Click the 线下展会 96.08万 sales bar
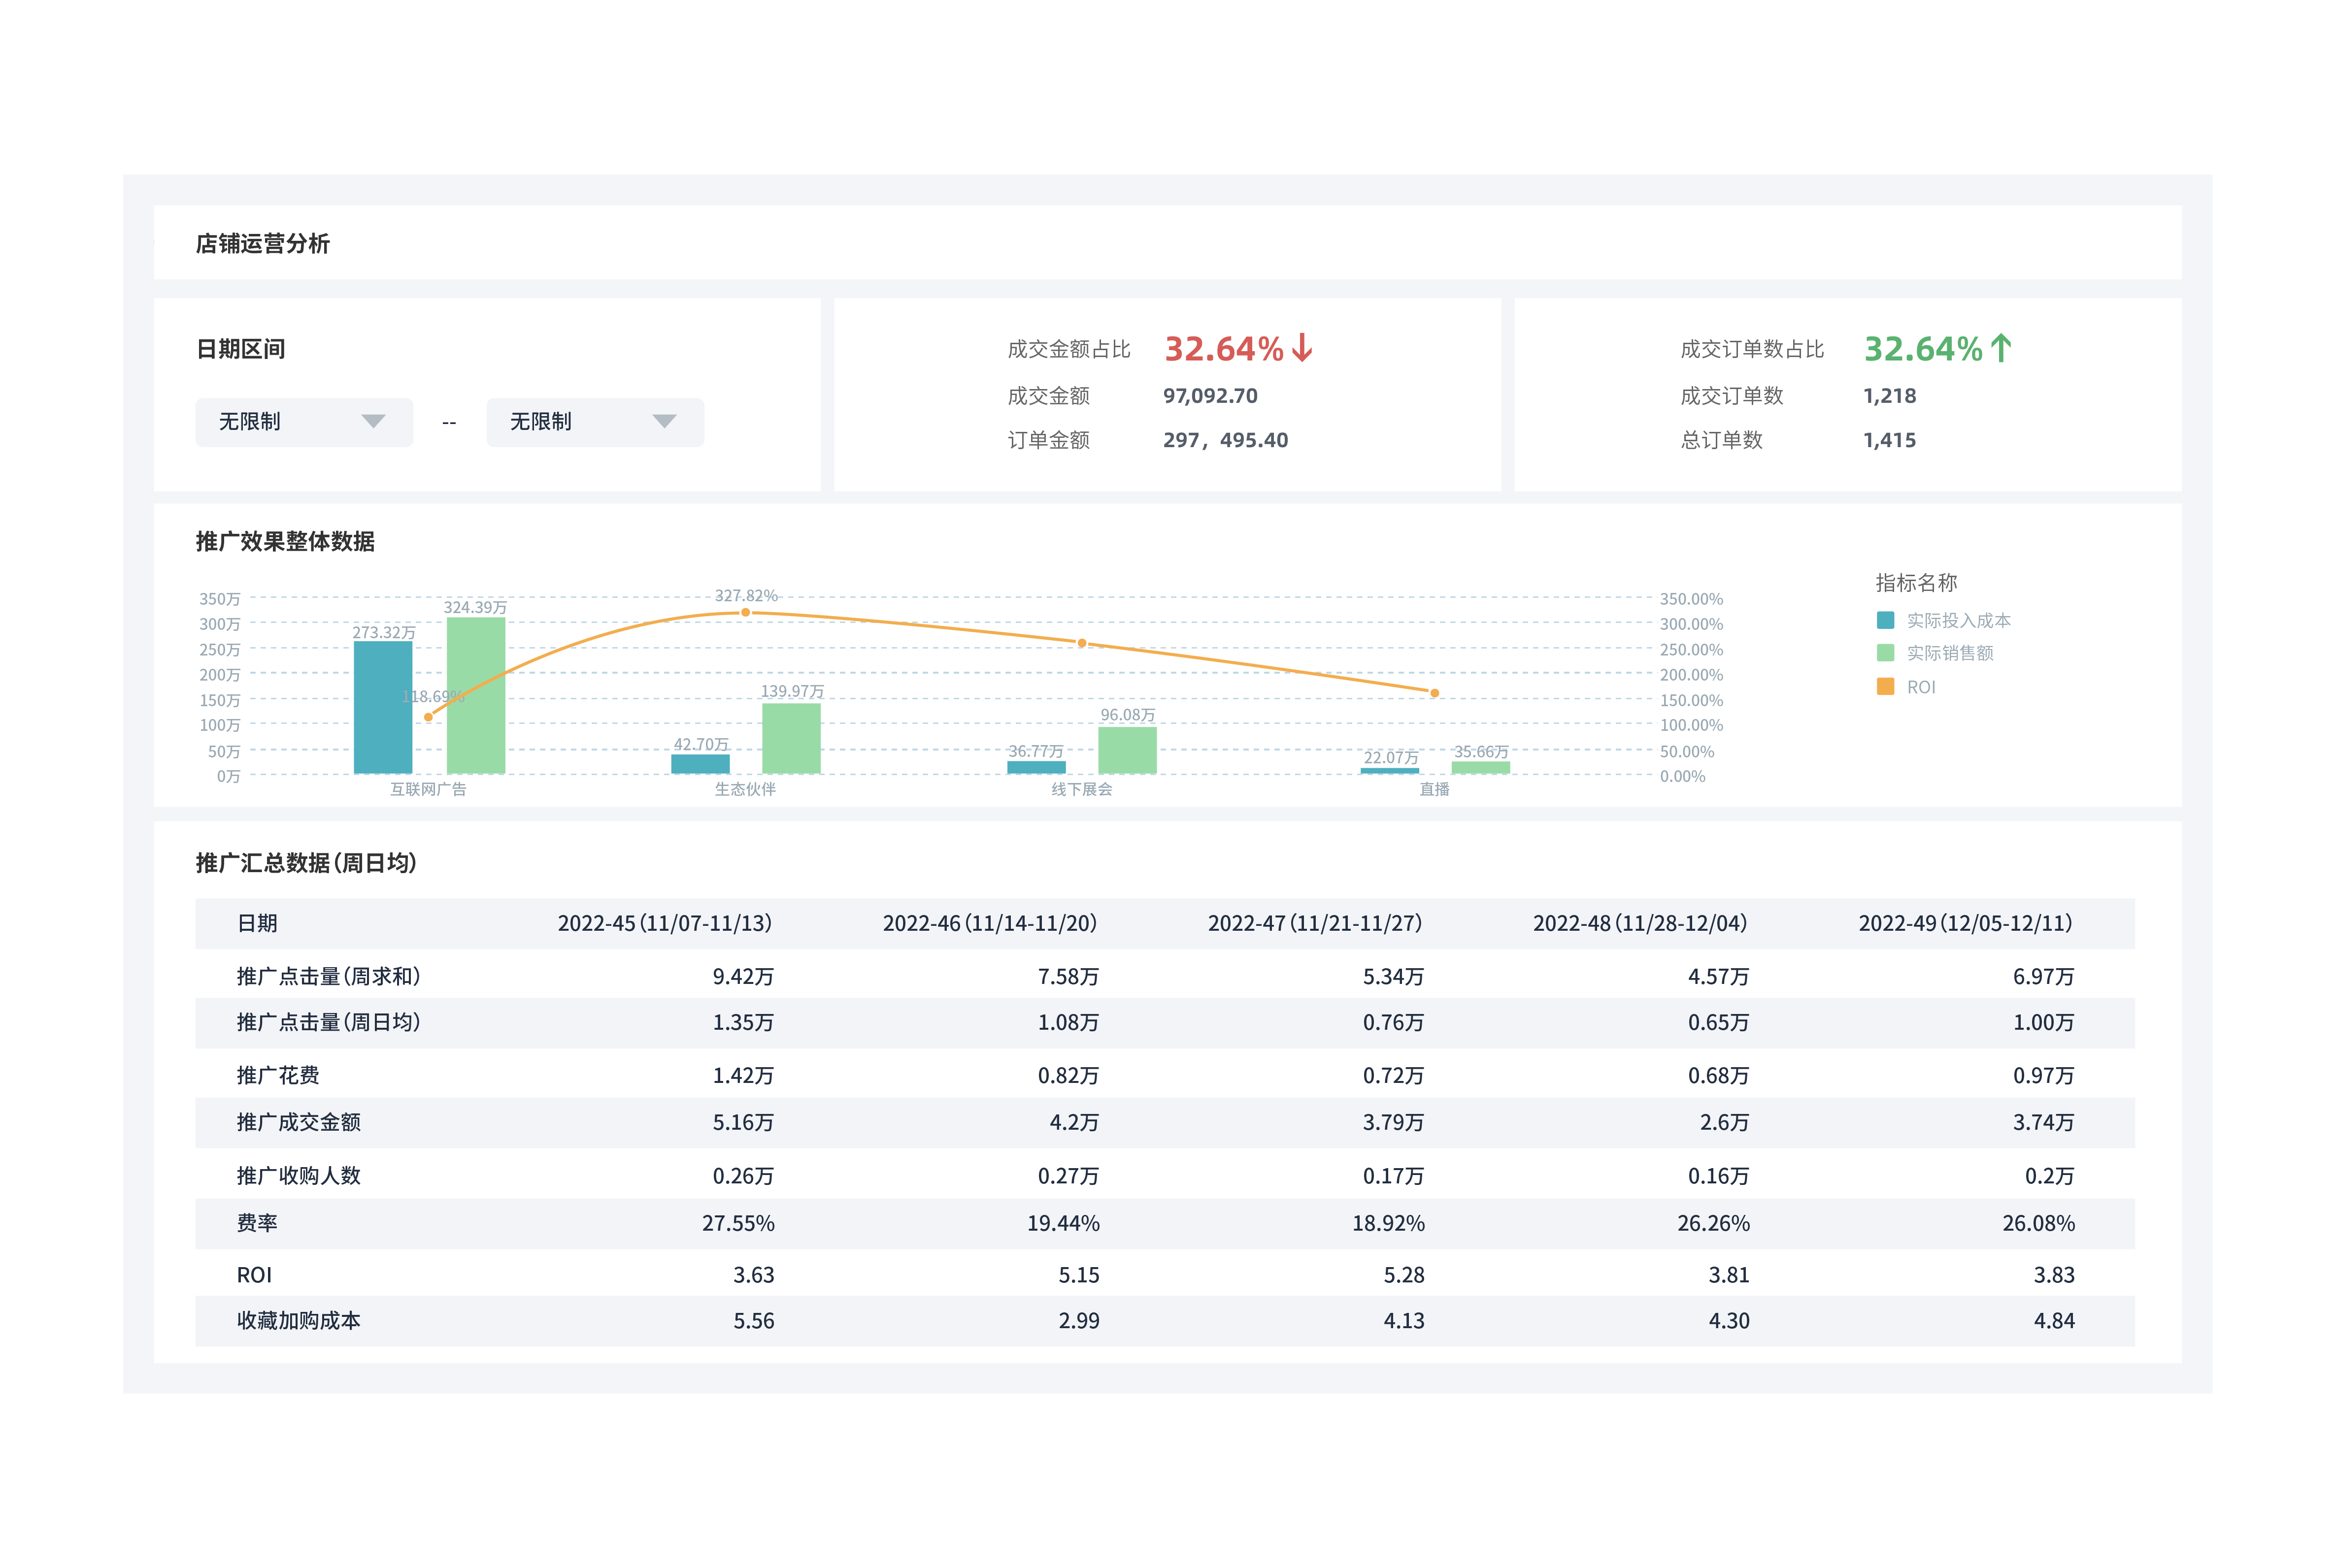Screen dimensions: 2336x1568 (x=1127, y=750)
